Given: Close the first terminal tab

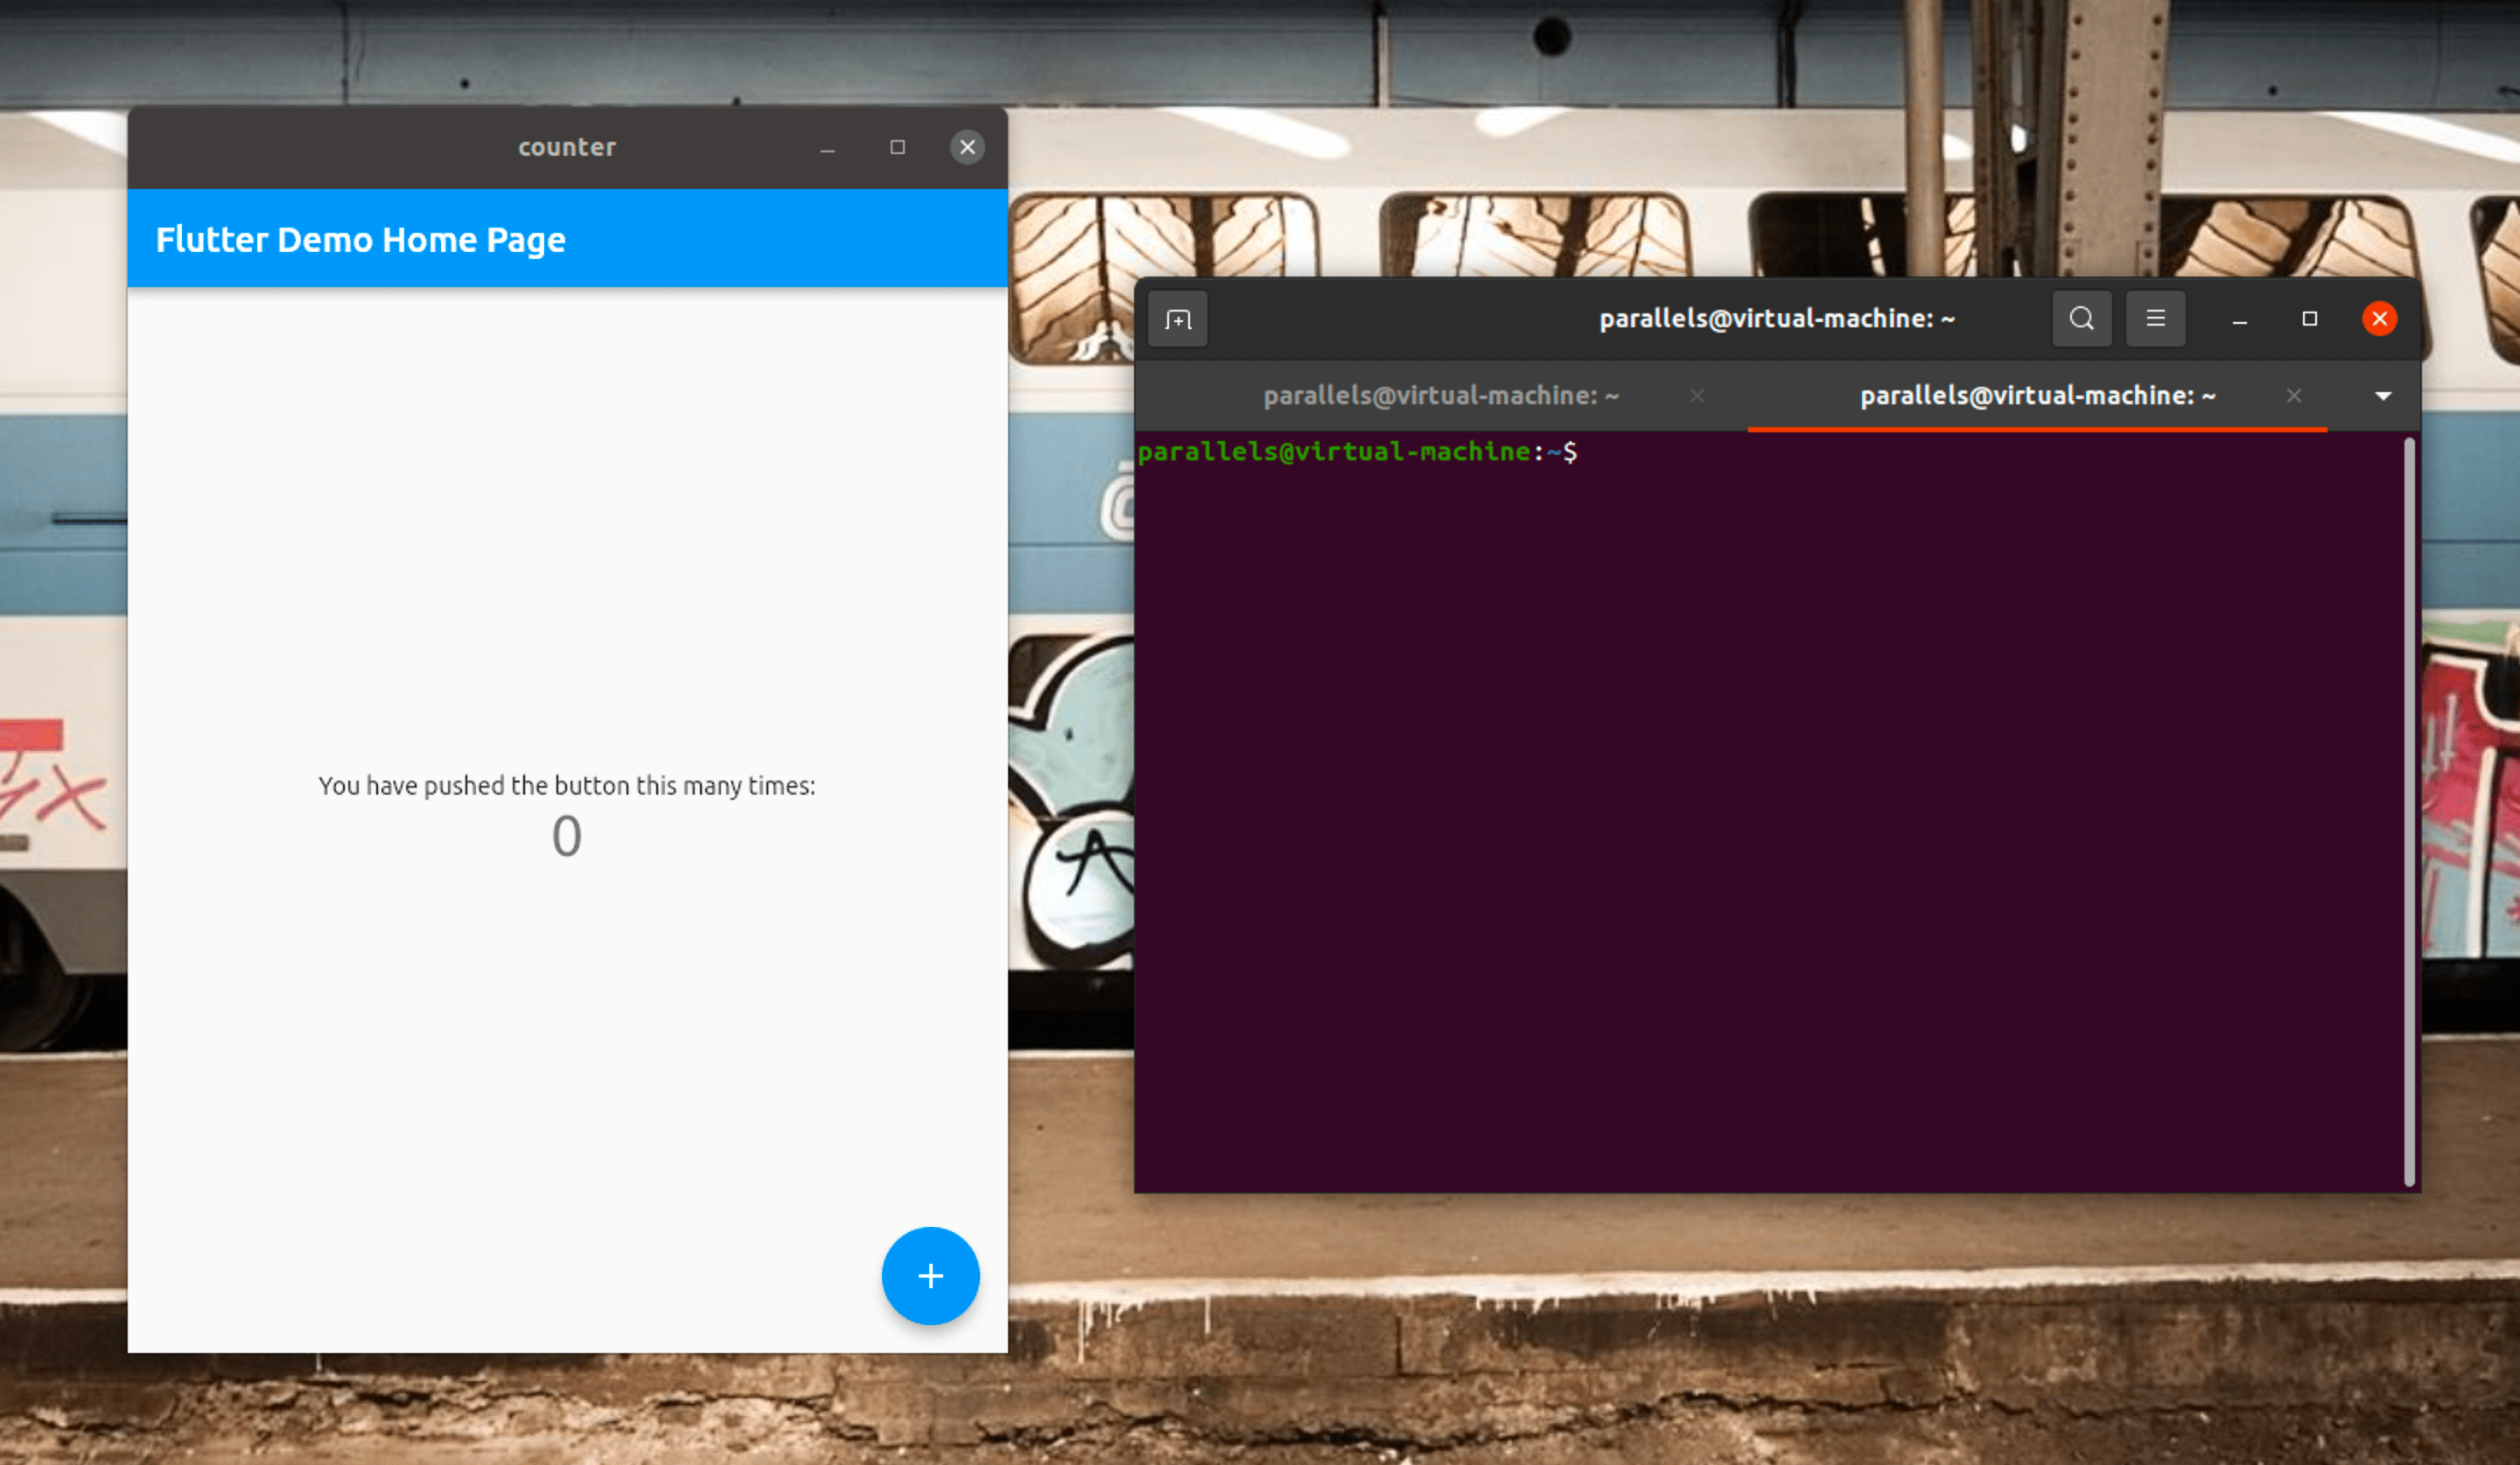Looking at the screenshot, I should (x=1697, y=396).
